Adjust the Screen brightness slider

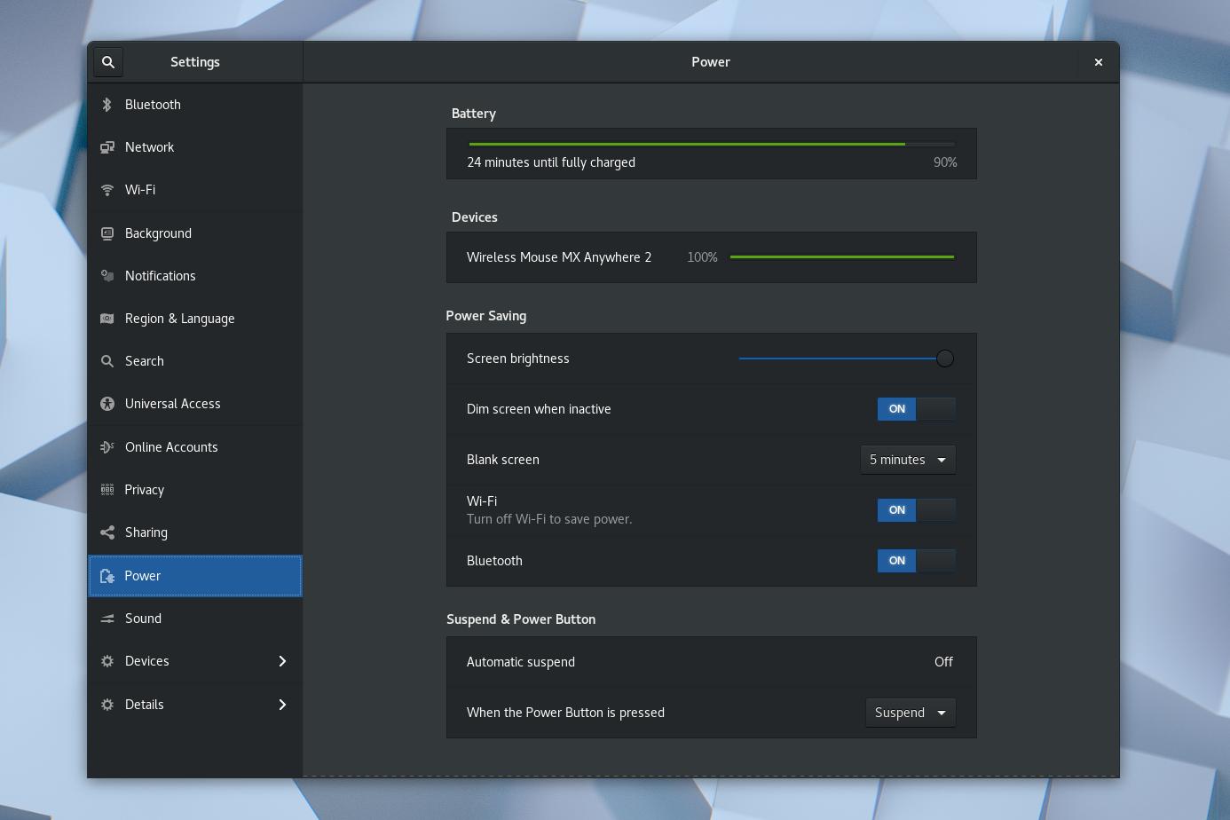tap(944, 358)
